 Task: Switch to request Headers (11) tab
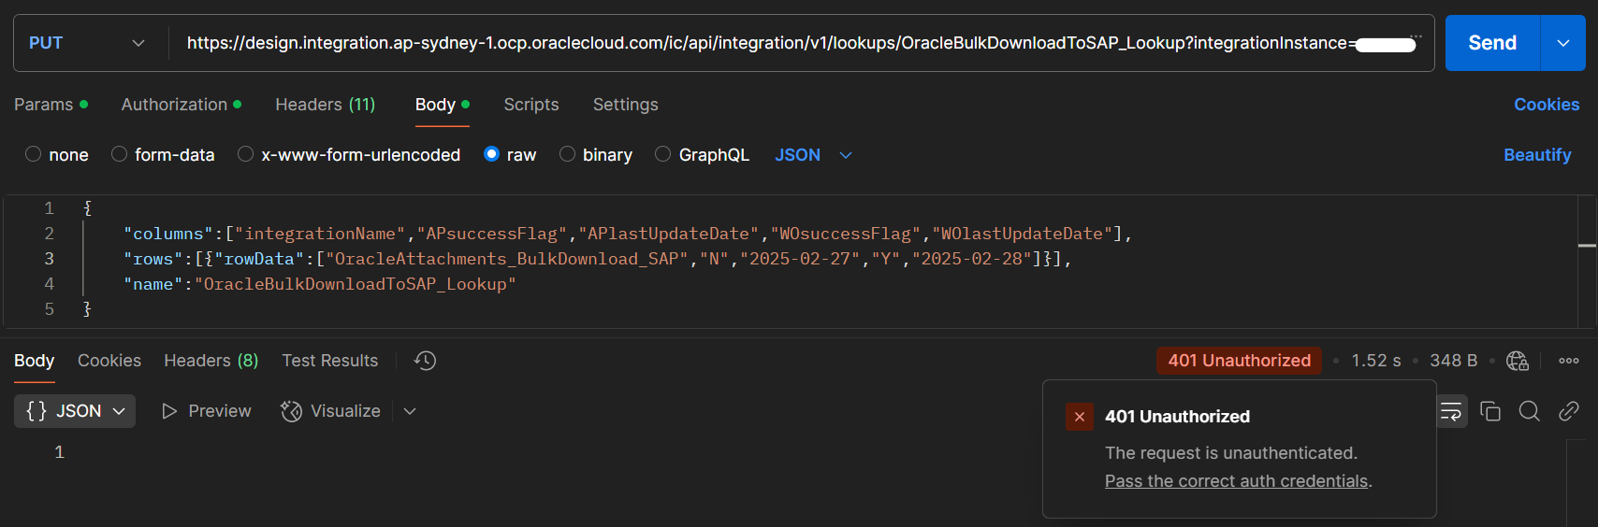pos(325,105)
